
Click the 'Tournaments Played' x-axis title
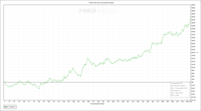pos(97,104)
